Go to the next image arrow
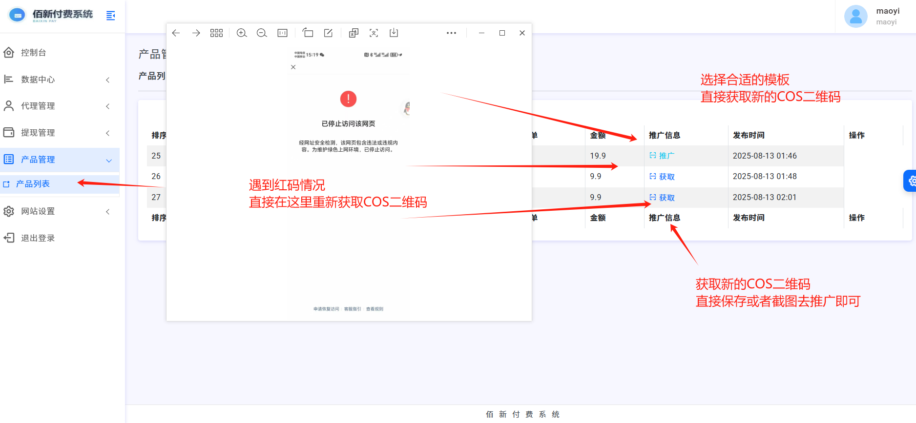Viewport: 916px width, 423px height. click(196, 33)
